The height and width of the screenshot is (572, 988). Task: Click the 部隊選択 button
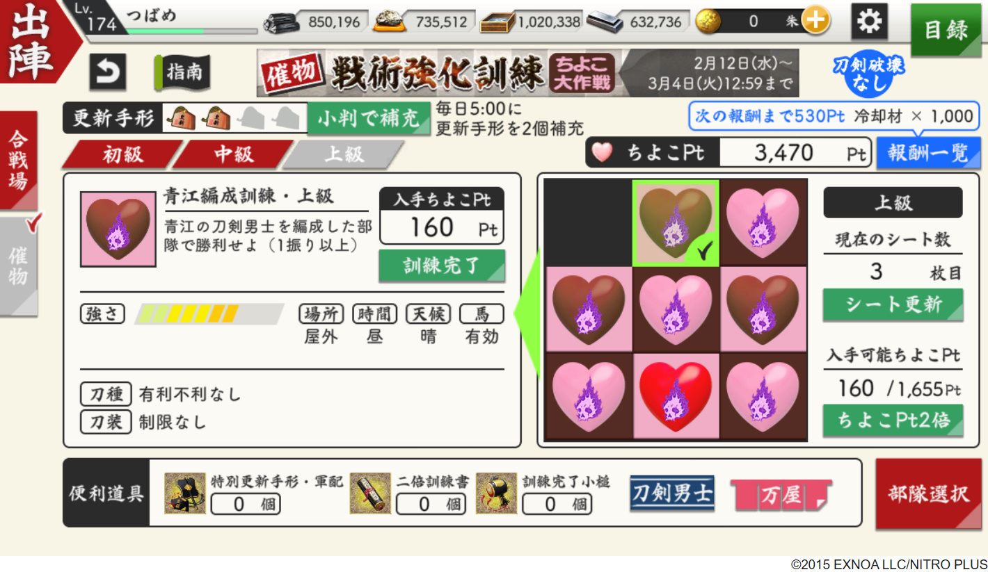pos(927,494)
